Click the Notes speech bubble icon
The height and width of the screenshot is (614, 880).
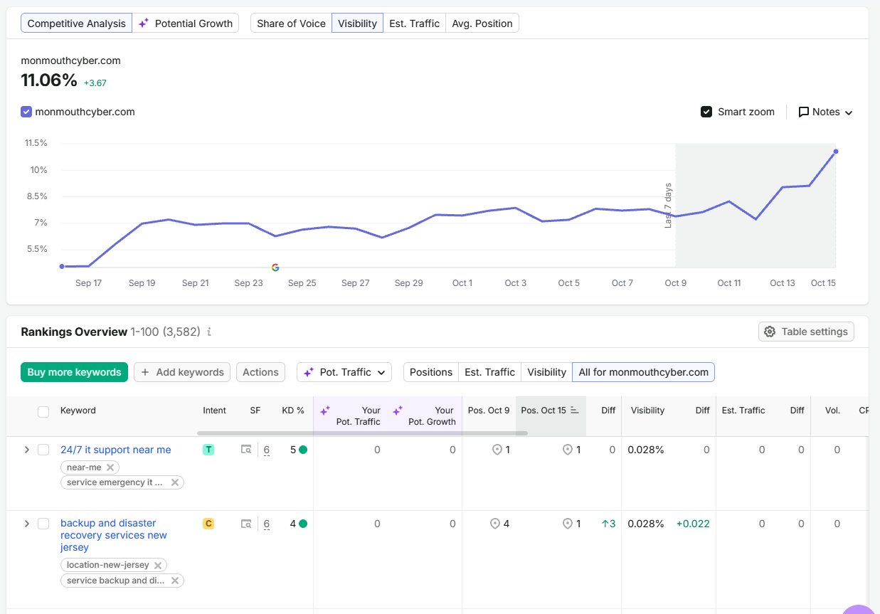[804, 112]
